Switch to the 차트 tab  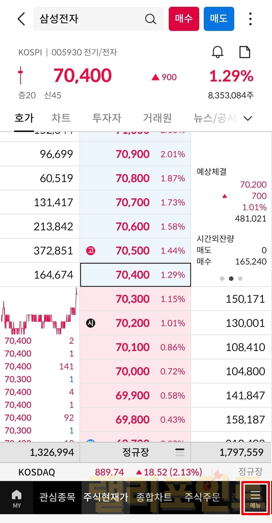pos(61,118)
